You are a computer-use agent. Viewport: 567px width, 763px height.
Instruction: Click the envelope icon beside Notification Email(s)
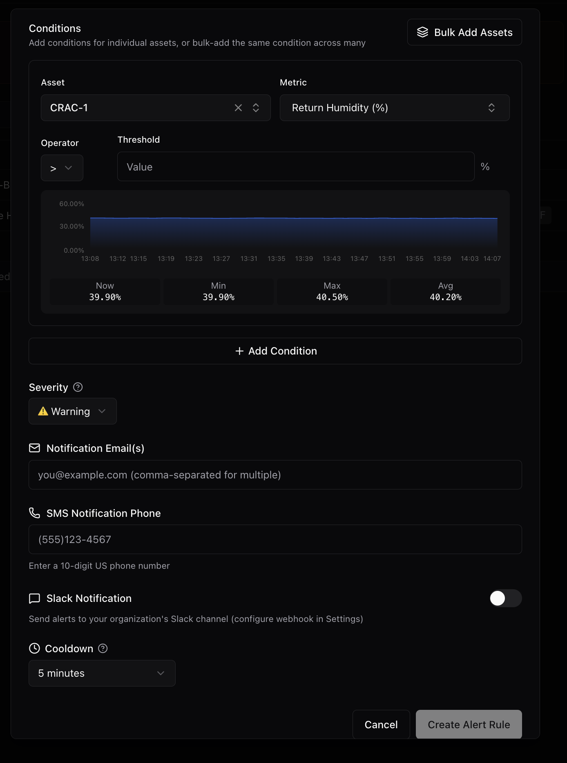point(35,448)
